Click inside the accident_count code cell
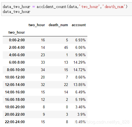 67,9
